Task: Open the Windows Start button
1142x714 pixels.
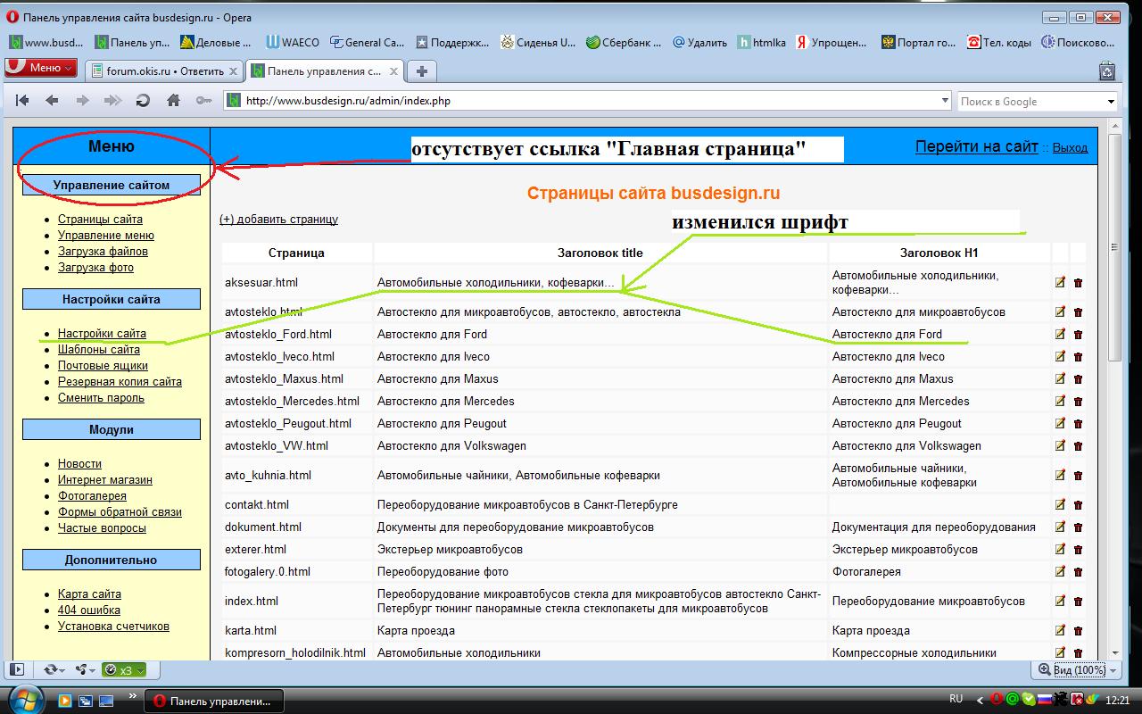Action: [24, 699]
